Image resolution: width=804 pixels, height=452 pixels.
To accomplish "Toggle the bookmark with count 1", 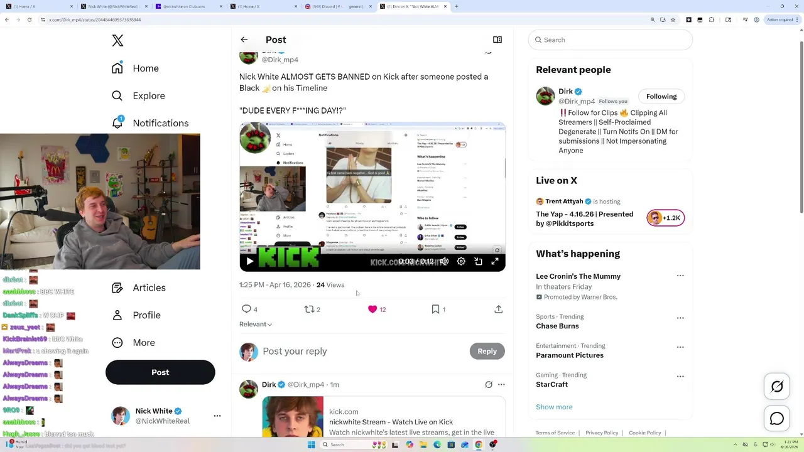I will click(x=438, y=309).
